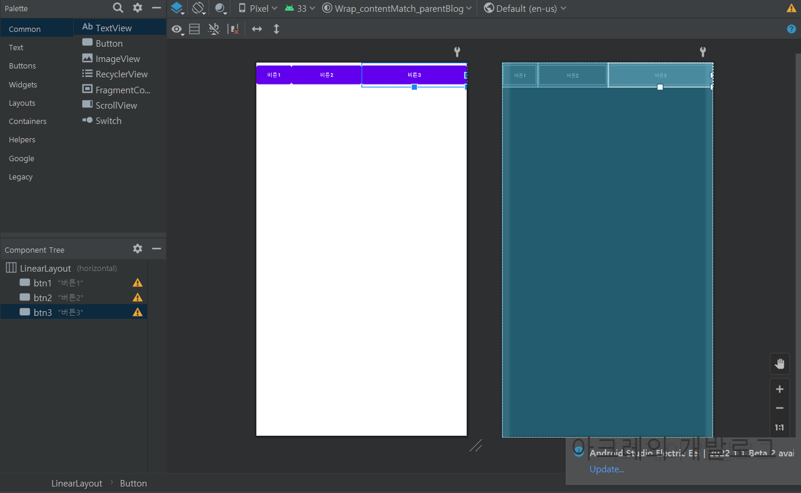Screen dimensions: 801x493
Task: Open the API 33 version dropdown
Action: click(299, 8)
